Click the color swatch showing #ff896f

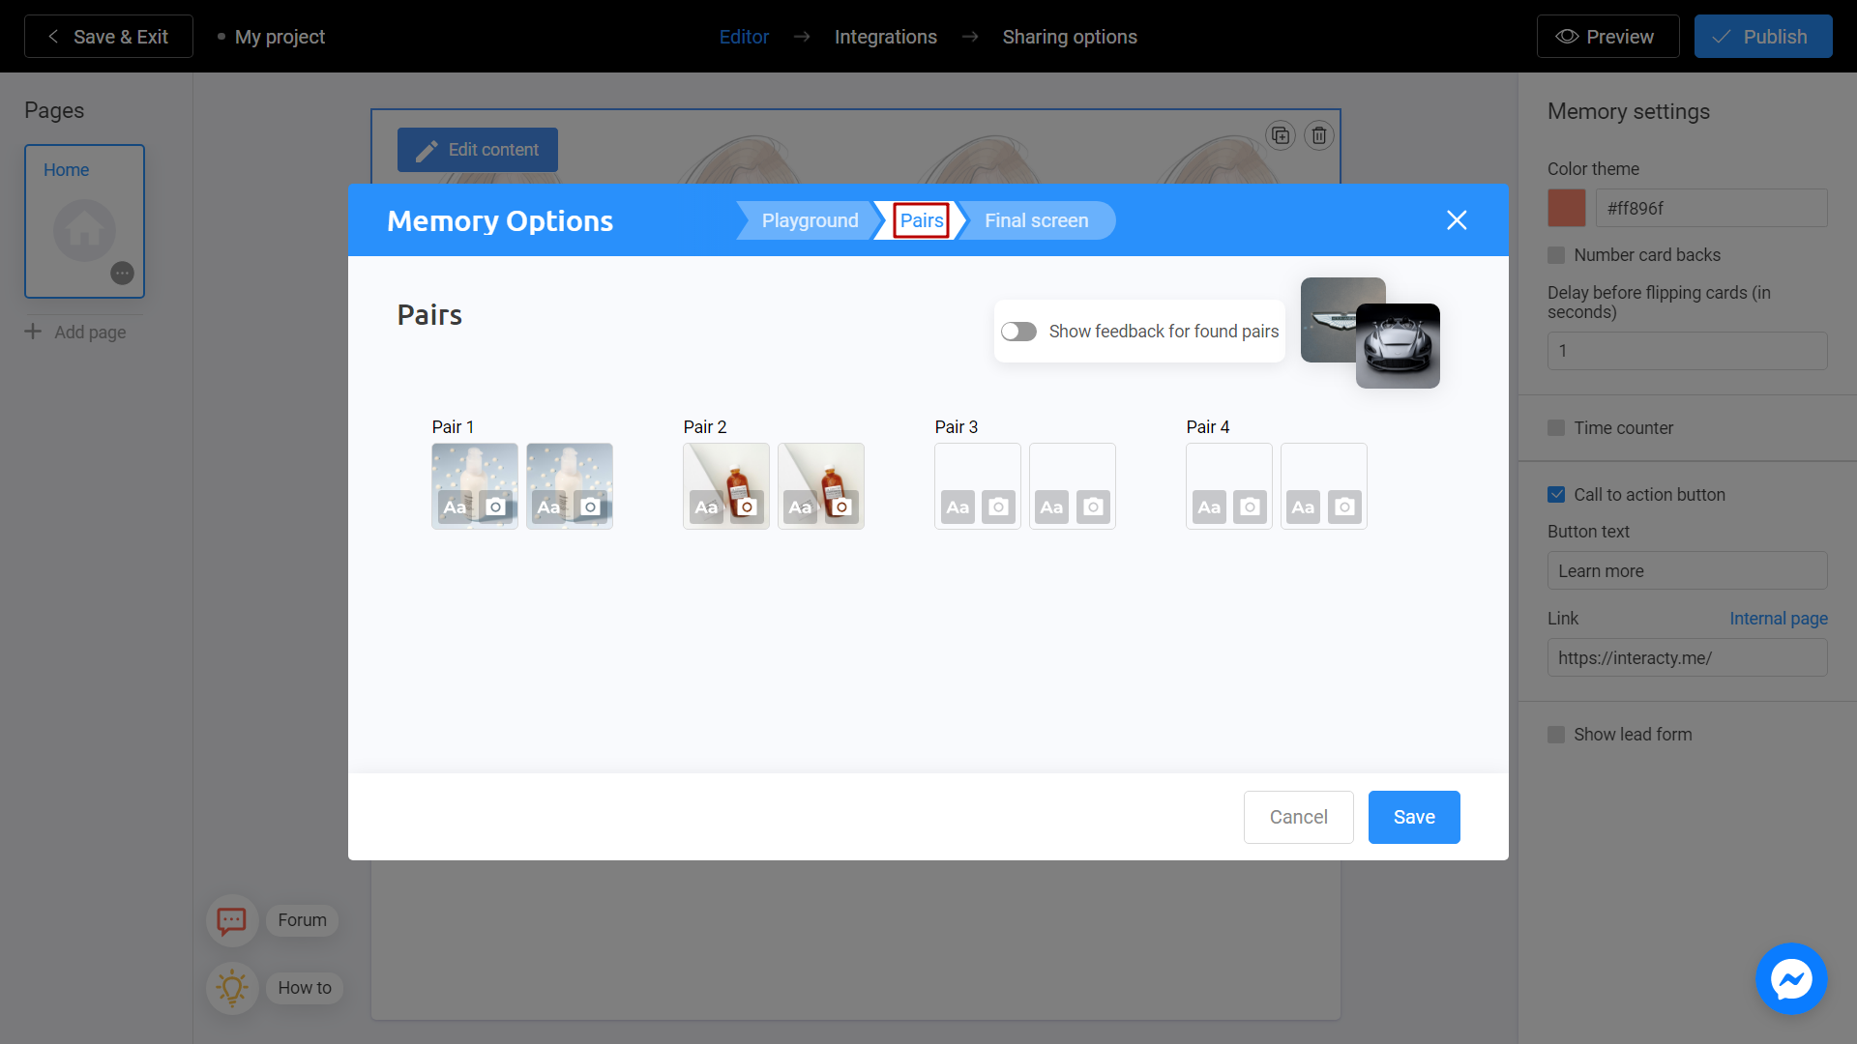(x=1566, y=208)
